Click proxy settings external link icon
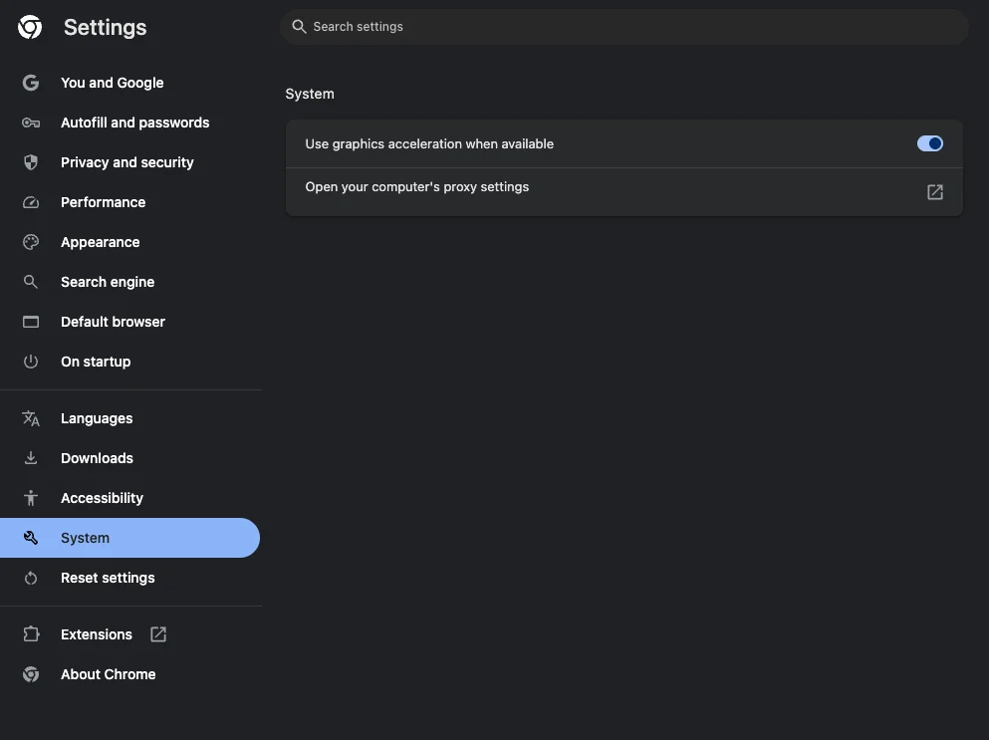The height and width of the screenshot is (740, 989). coord(934,192)
